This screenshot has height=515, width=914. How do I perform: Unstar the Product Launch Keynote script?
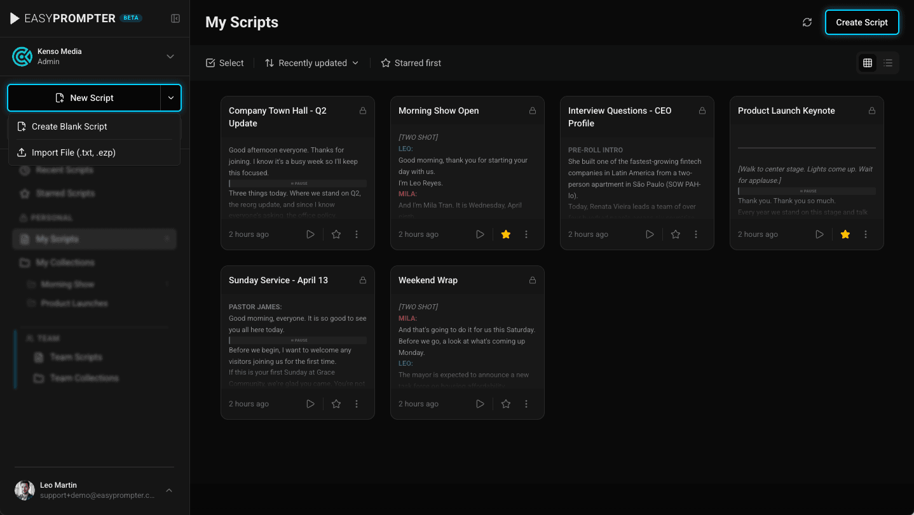[x=845, y=234]
